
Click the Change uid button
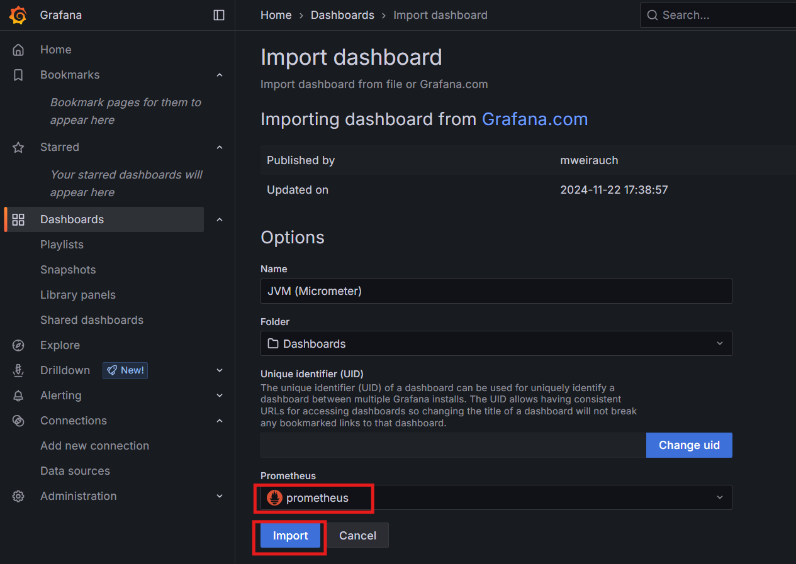[689, 445]
